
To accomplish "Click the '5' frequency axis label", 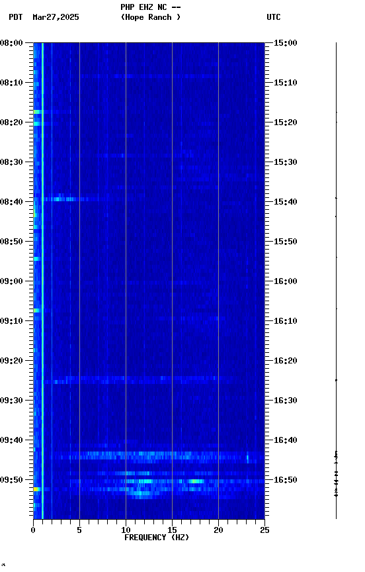I will pos(79,530).
